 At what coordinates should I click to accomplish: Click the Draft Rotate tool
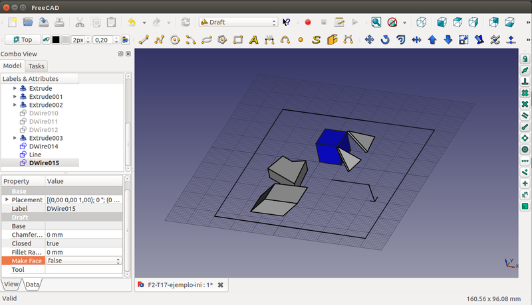click(x=386, y=39)
